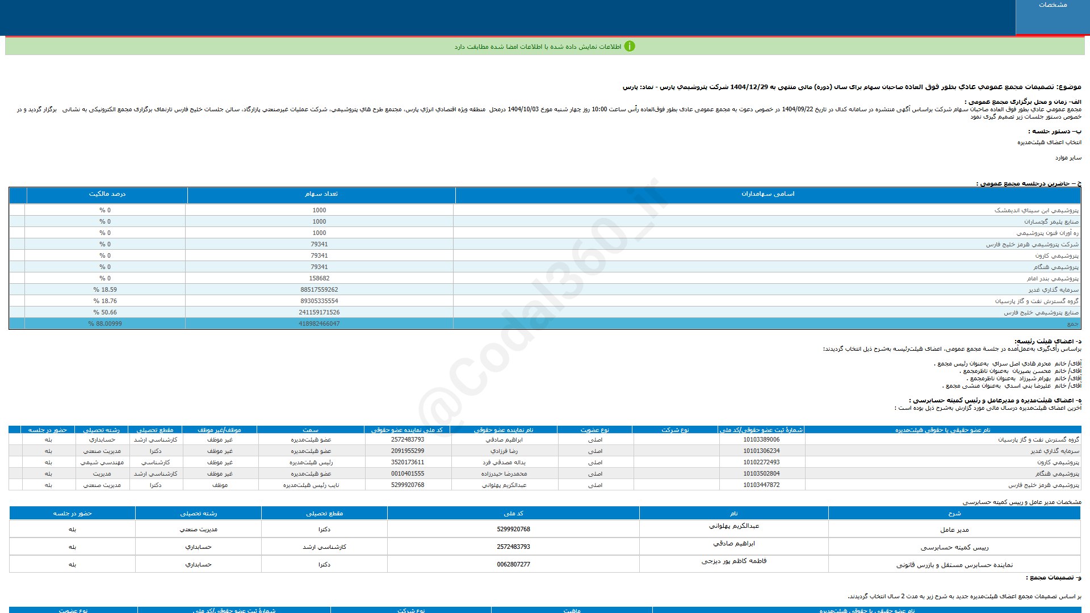Screen dimensions: 1090x613
Task: Click the فاطمه کاظم پور دیزجی name cell
Action: (733, 561)
